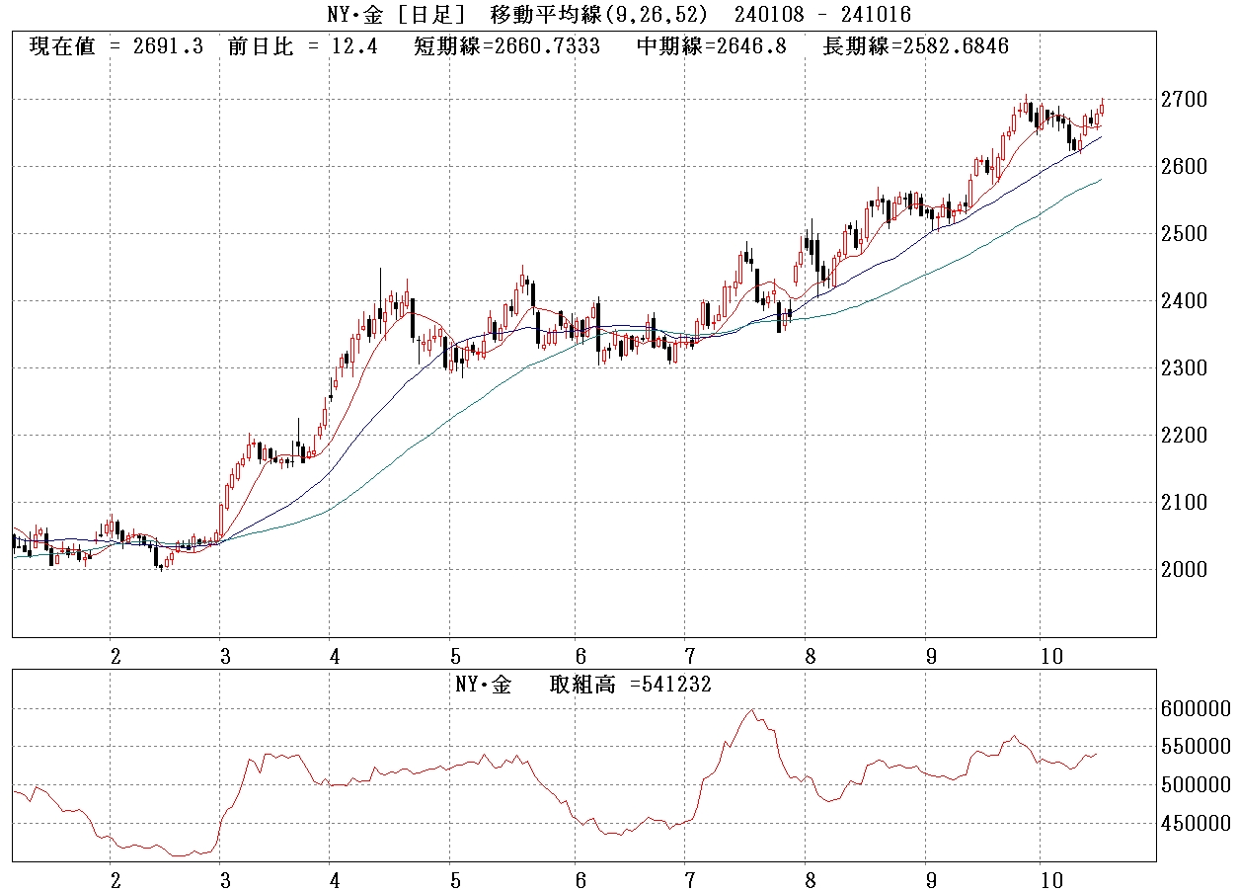Screen dimensions: 1238x891
Task: Click the 2000 price axis label
Action: tap(1185, 570)
